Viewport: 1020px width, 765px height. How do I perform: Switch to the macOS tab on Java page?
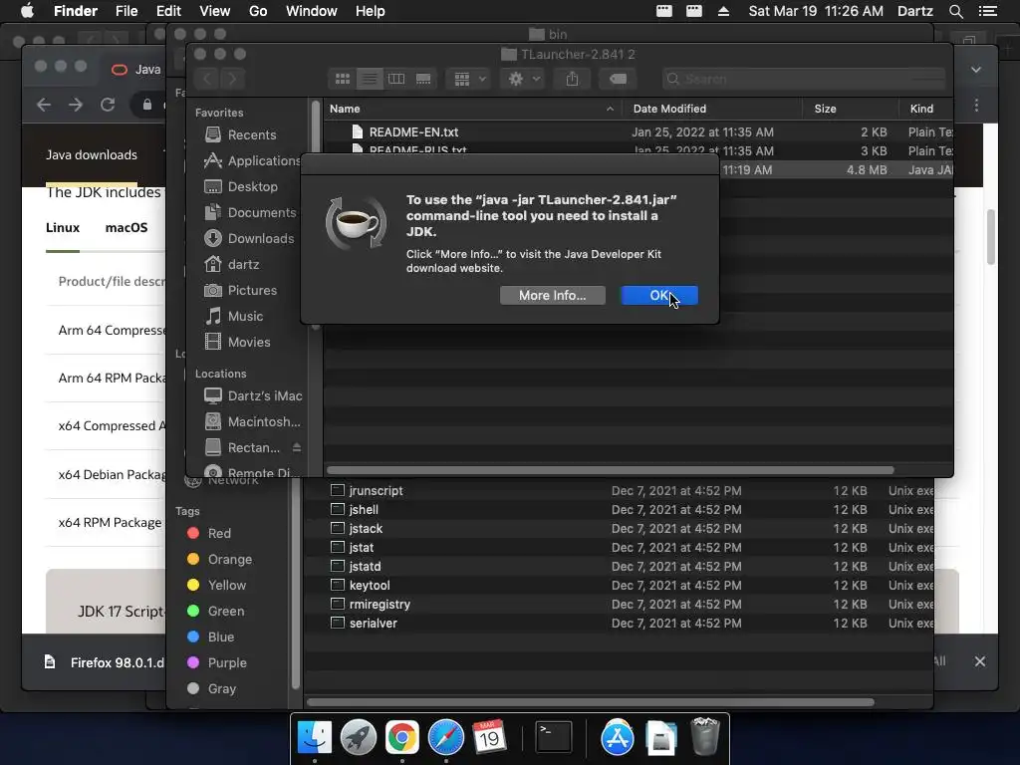click(127, 228)
